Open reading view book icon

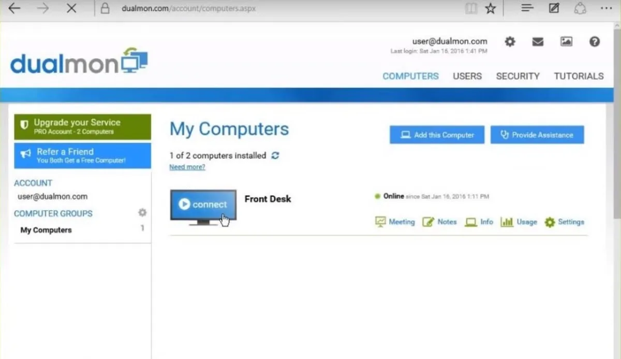[x=471, y=8]
